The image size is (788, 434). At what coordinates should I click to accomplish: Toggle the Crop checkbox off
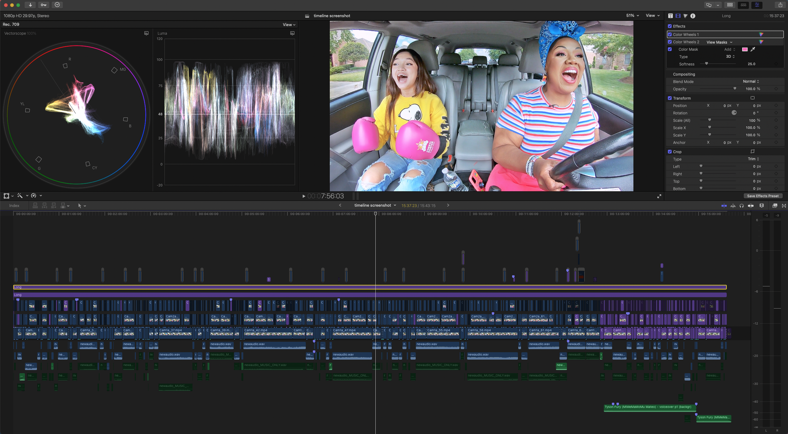[670, 151]
